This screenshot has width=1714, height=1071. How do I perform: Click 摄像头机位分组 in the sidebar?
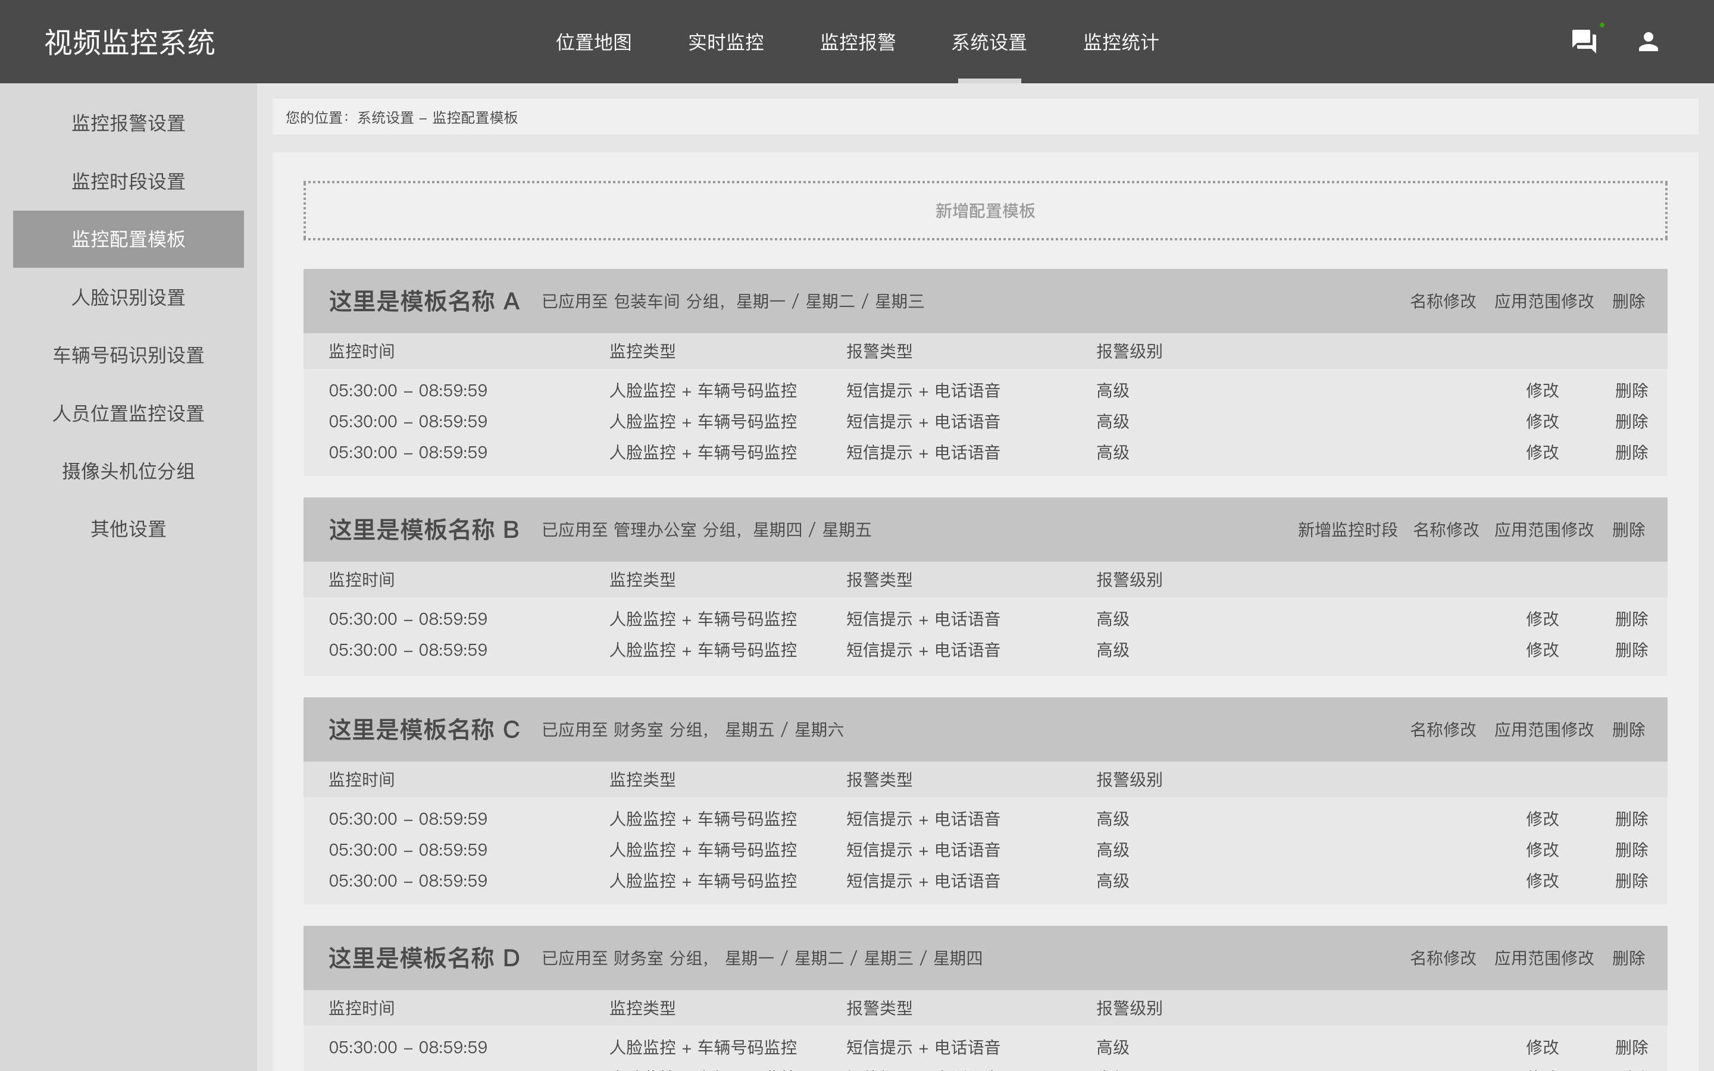(128, 471)
